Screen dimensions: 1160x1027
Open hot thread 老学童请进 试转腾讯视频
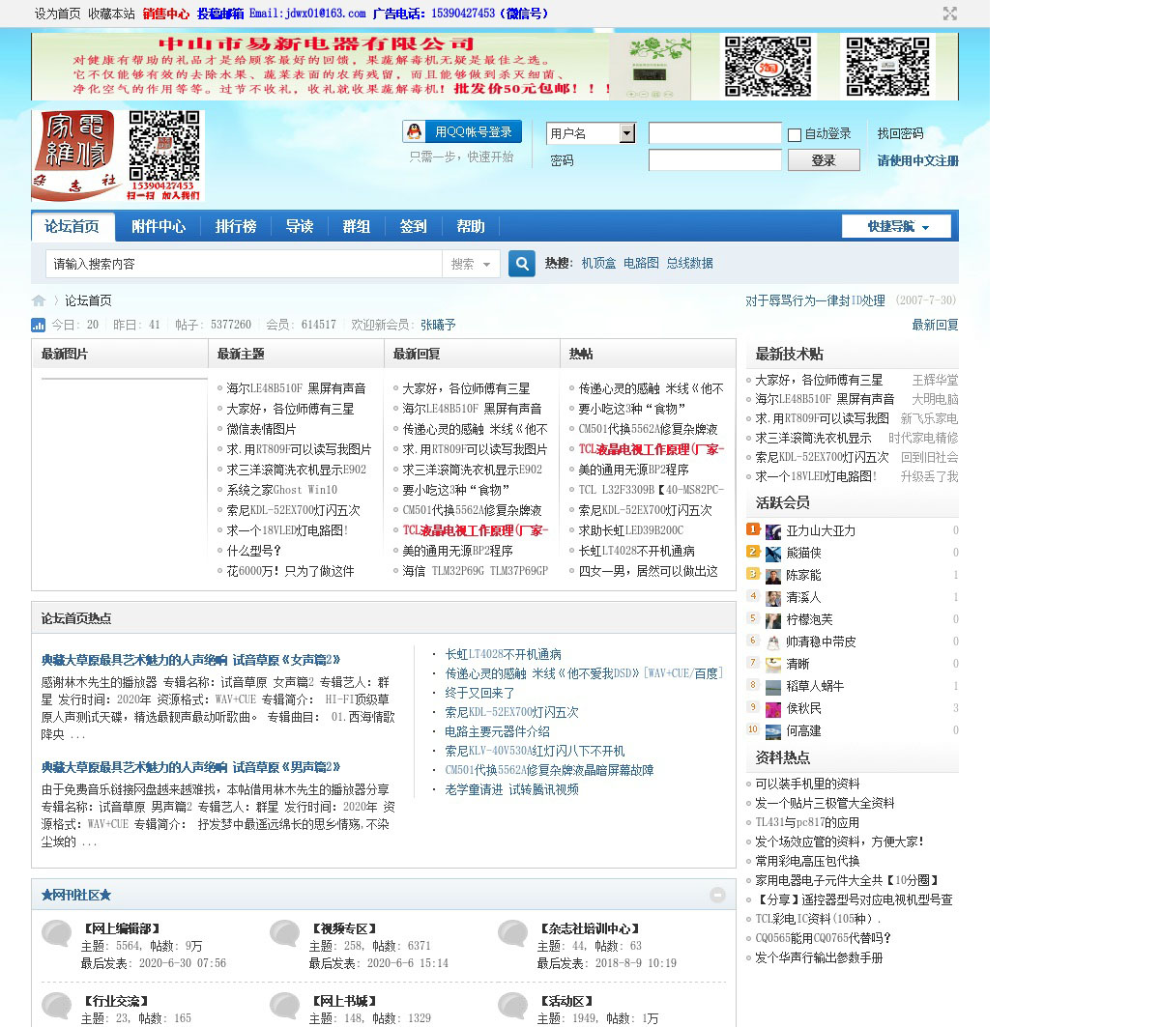coord(511,789)
